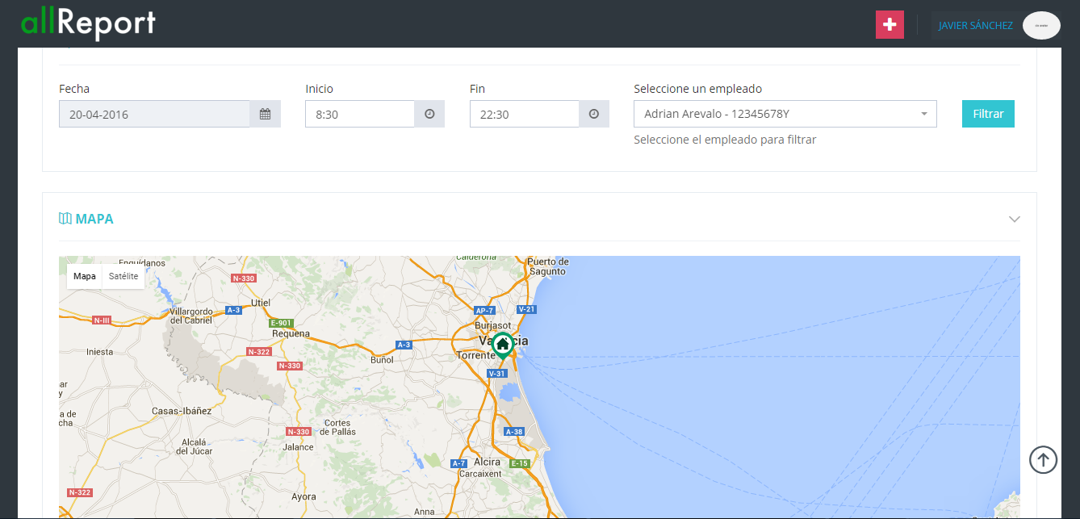Open the employee selection dropdown
Image resolution: width=1080 pixels, height=519 pixels.
785,114
